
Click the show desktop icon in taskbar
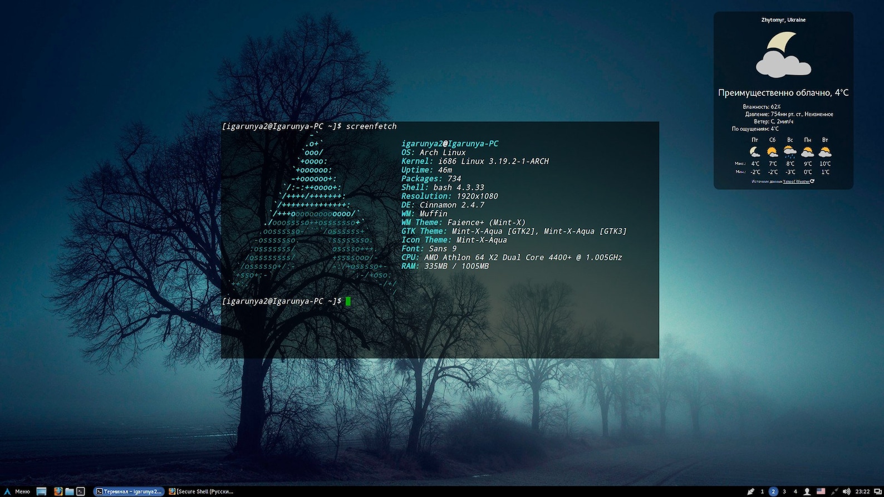(41, 491)
